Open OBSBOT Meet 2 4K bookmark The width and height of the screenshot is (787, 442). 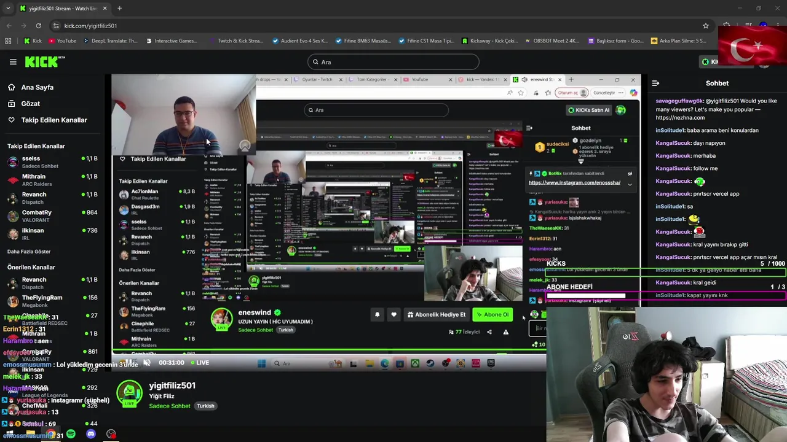[552, 41]
